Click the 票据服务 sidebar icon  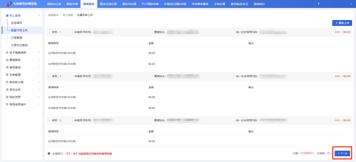pos(7,60)
